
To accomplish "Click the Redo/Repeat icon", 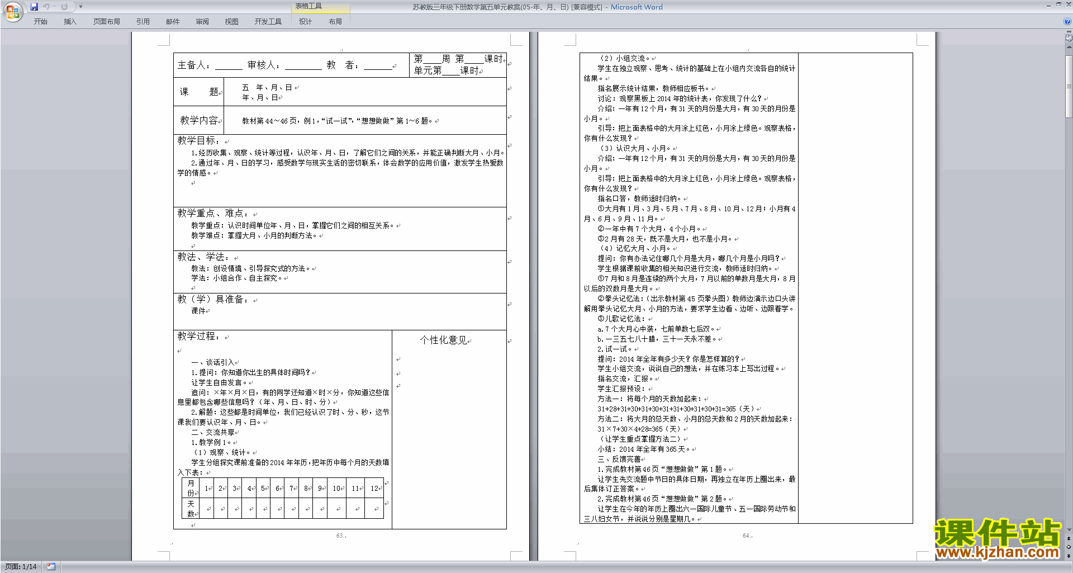I will tap(64, 7).
